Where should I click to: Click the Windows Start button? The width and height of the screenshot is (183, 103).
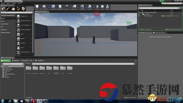click(x=3, y=101)
